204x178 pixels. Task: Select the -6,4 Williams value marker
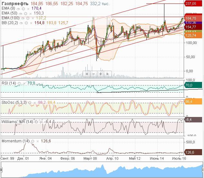pyautogui.click(x=193, y=120)
